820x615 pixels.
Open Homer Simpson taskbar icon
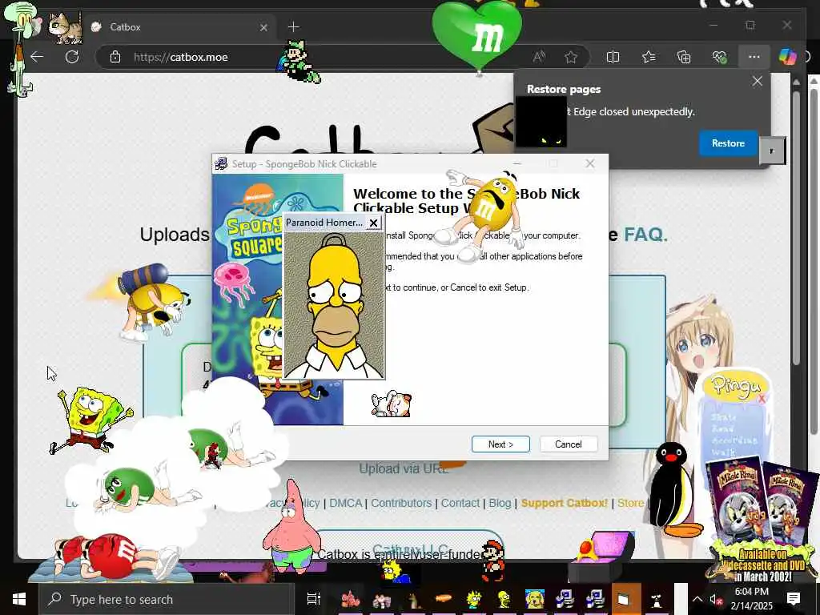pos(504,599)
